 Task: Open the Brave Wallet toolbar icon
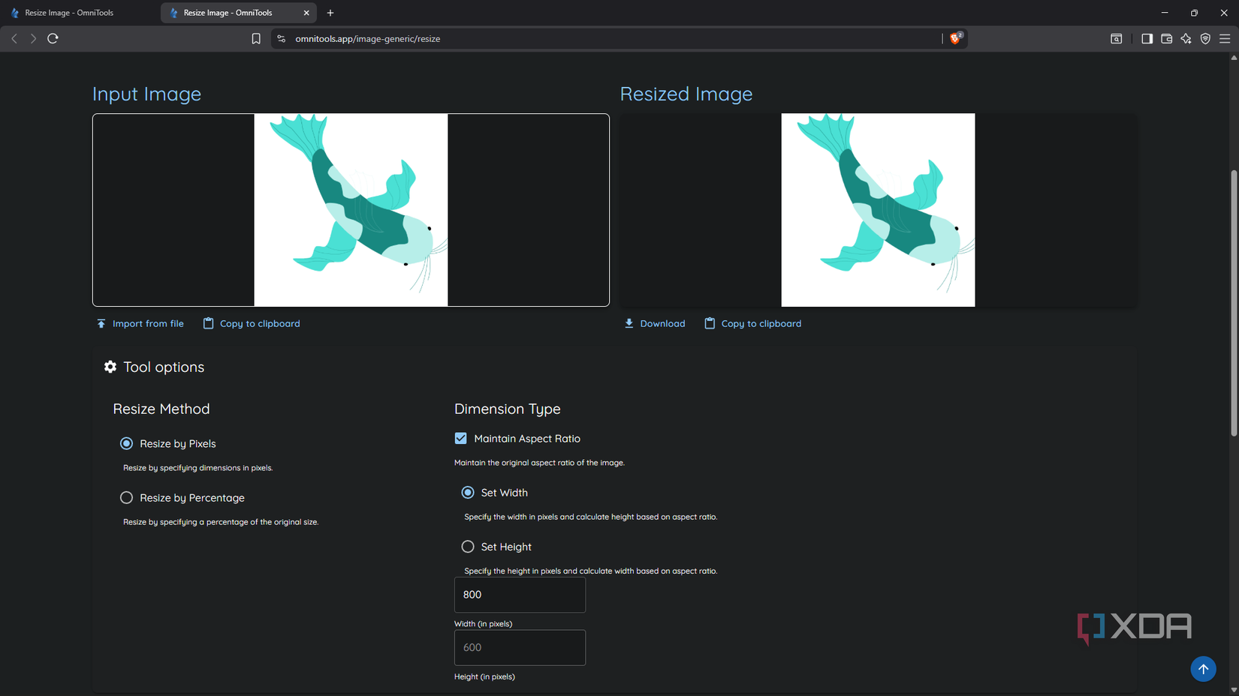[x=1166, y=38]
